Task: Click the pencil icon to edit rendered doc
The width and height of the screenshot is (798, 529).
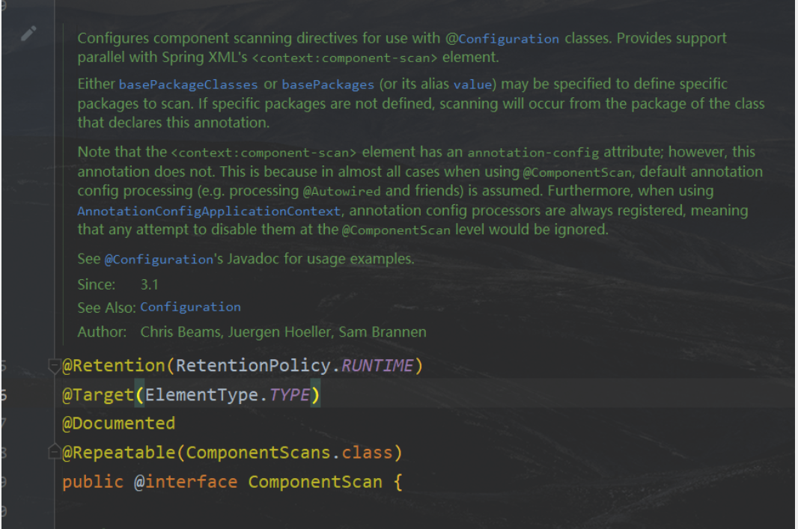Action: (28, 34)
